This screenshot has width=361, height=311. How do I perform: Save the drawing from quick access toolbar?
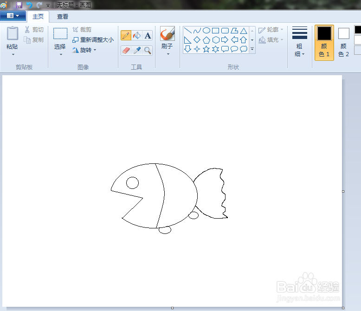[19, 5]
